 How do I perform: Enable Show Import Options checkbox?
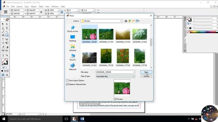click(67, 81)
